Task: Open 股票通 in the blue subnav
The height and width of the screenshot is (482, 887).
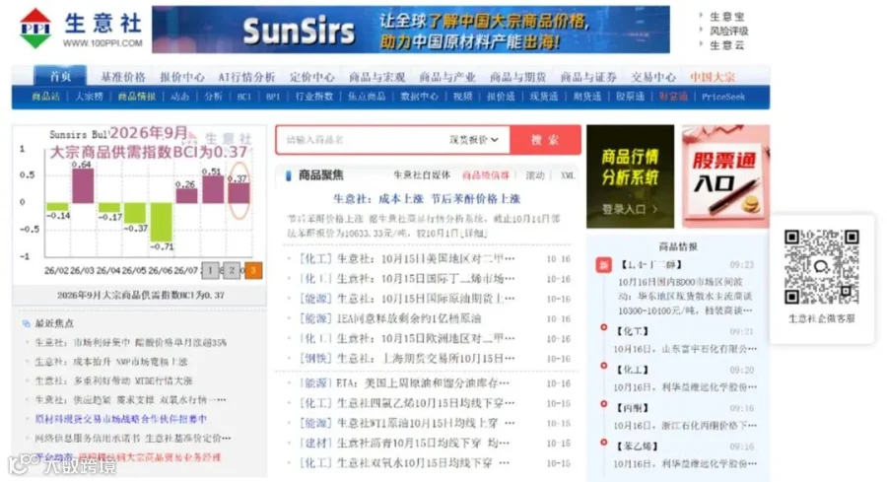Action: click(x=630, y=97)
